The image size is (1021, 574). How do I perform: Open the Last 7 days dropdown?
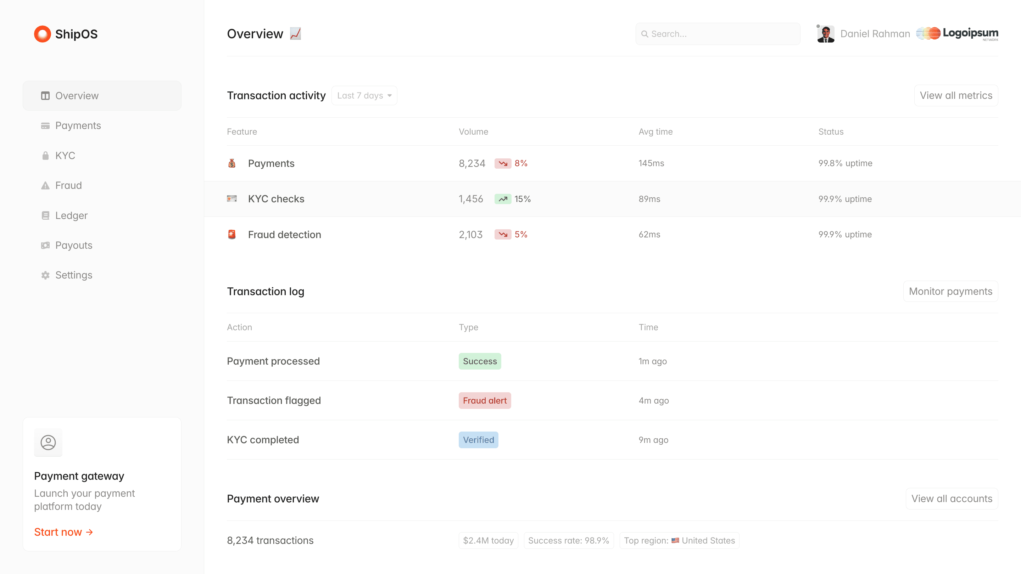[364, 95]
